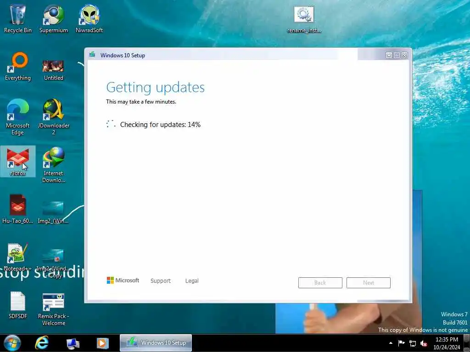Select the Hu-Tao_60... file icon

click(x=18, y=209)
